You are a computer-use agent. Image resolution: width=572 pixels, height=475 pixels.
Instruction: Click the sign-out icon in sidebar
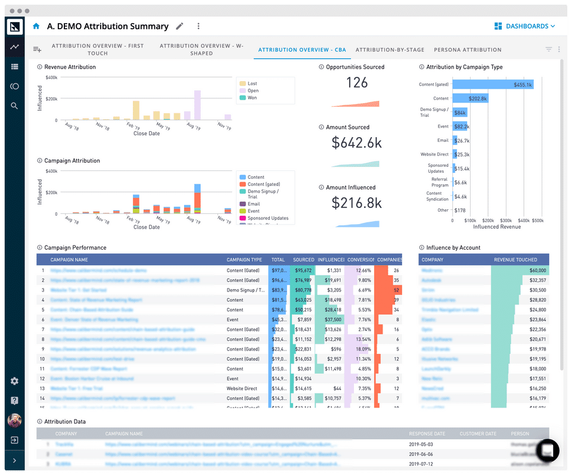(x=14, y=440)
